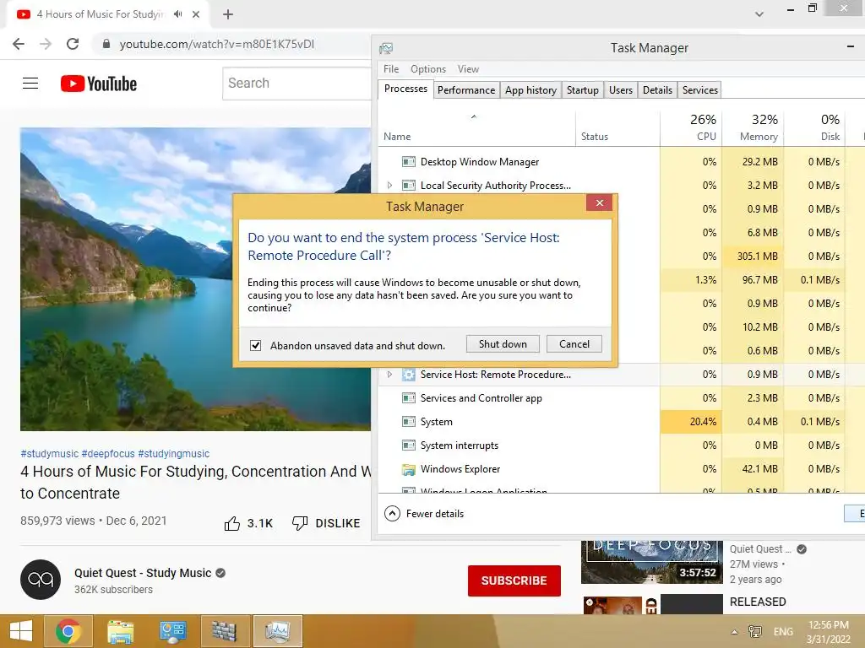Image resolution: width=865 pixels, height=648 pixels.
Task: Switch to the Users tab
Action: coord(621,89)
